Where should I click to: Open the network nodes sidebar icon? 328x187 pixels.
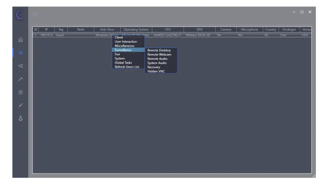(20, 66)
